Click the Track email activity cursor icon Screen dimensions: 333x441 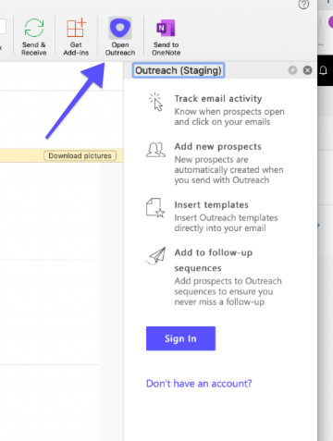156,102
